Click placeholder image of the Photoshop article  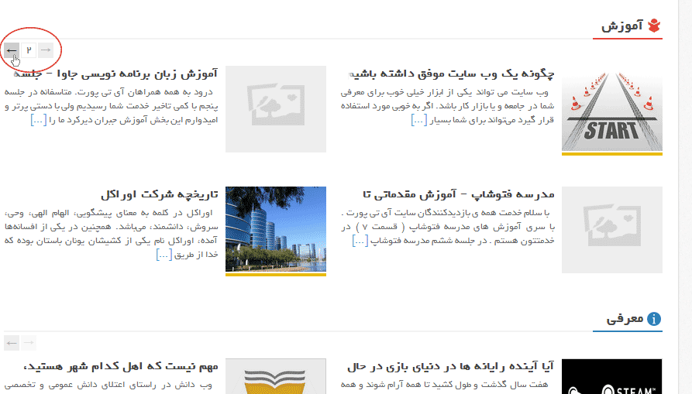(611, 230)
